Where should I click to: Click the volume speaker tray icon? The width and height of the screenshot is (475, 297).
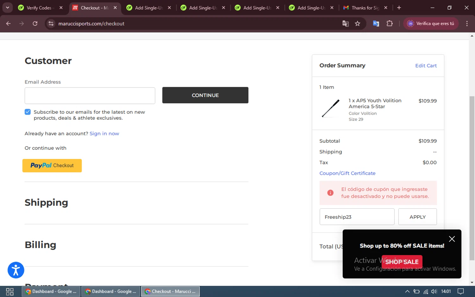tap(434, 292)
